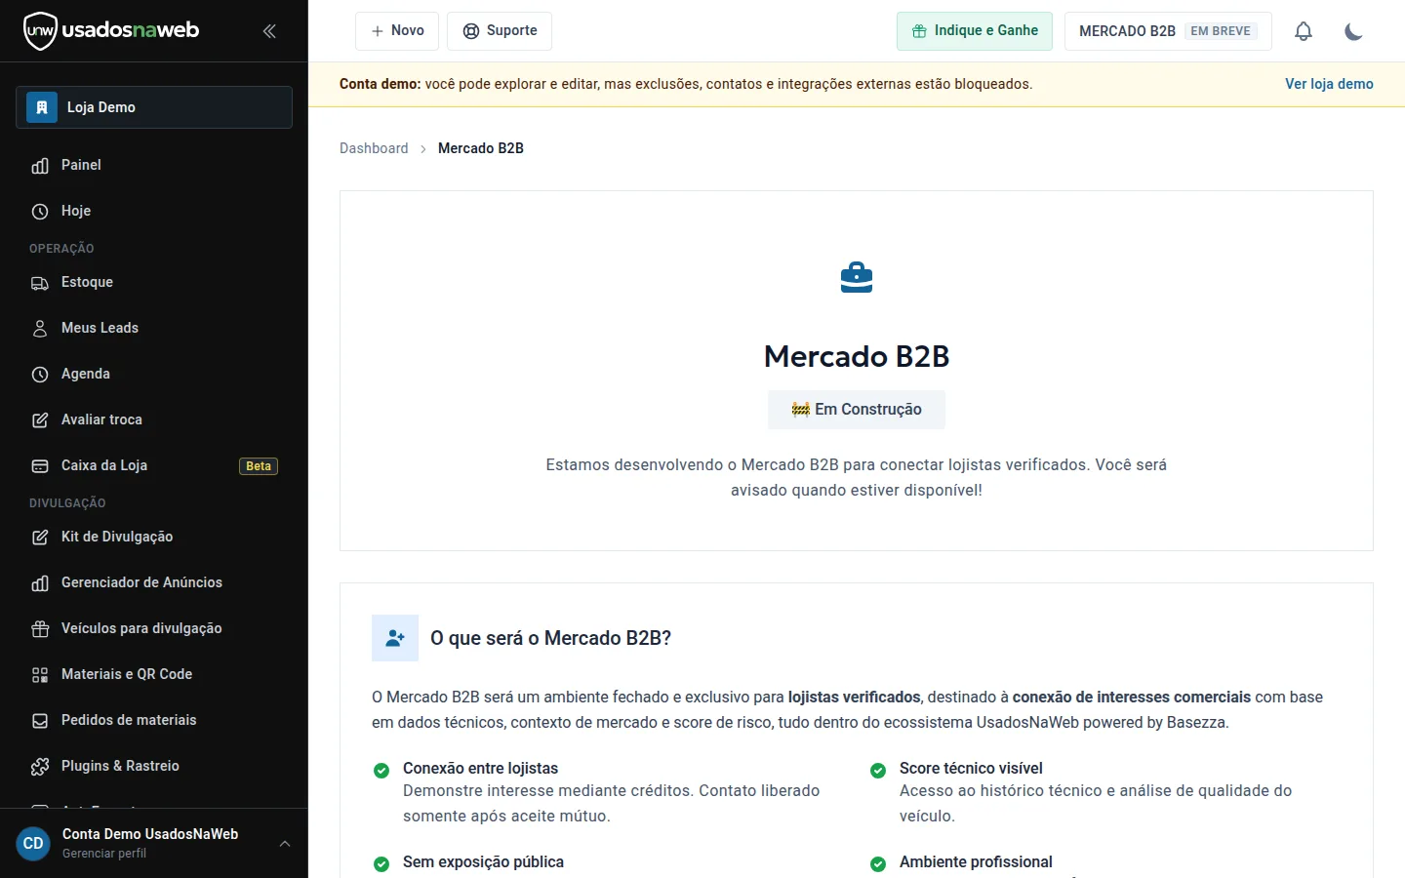Collapse the sidebar with double-chevron icon
Viewport: 1405px width, 878px height.
[269, 31]
